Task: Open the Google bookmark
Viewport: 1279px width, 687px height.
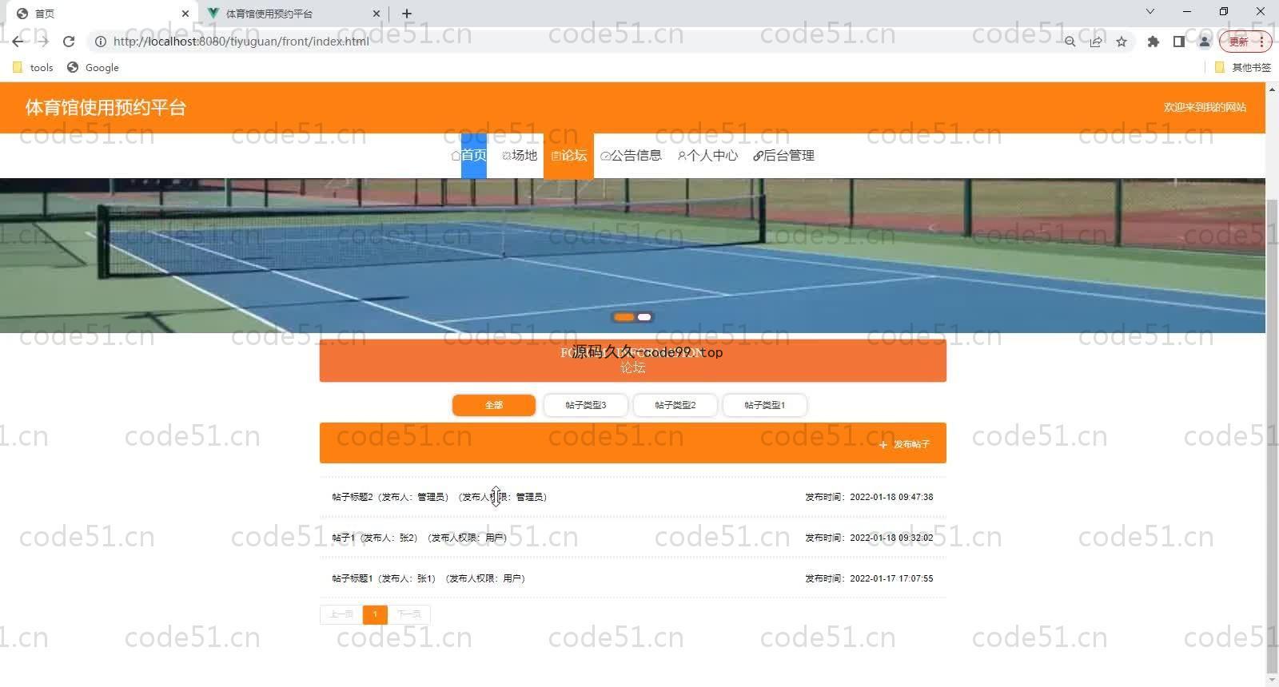Action: point(93,68)
